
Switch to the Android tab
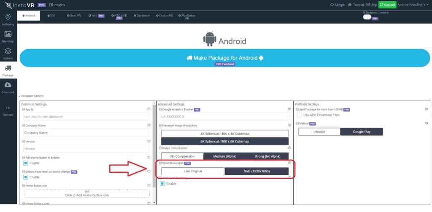28,16
